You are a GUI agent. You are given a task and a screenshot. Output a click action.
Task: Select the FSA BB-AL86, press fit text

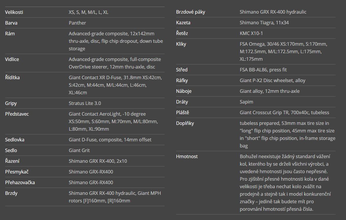[x=263, y=70]
